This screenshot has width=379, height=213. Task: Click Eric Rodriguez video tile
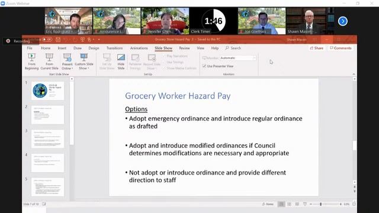pos(69,21)
